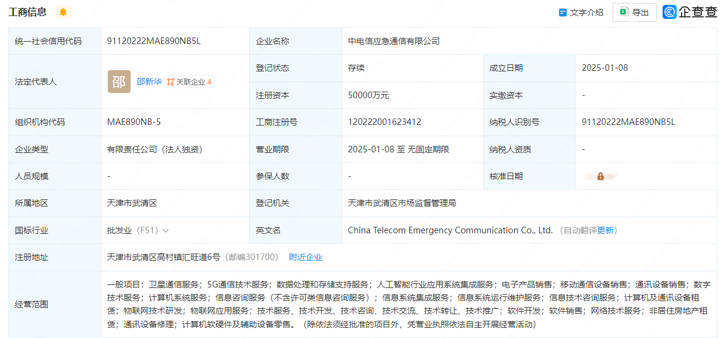
Task: Click the 邵 avatar thumbnail
Action: coord(119,82)
